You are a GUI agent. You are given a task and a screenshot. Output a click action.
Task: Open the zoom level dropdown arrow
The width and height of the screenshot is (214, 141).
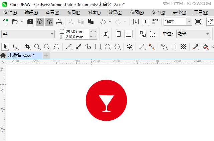click(x=189, y=22)
